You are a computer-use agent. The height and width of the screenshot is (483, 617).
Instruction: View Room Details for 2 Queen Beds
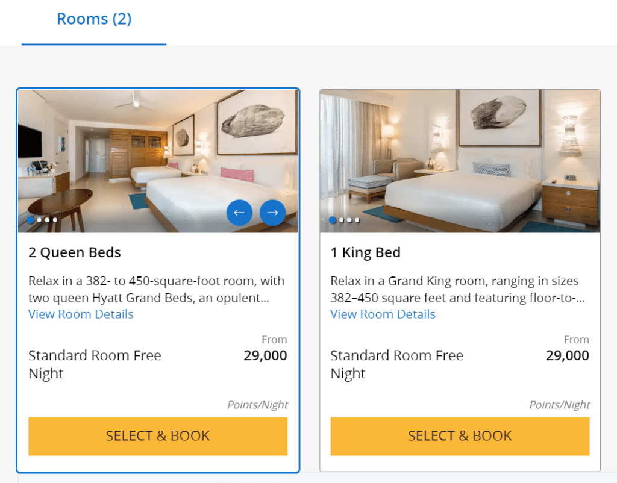coord(81,314)
